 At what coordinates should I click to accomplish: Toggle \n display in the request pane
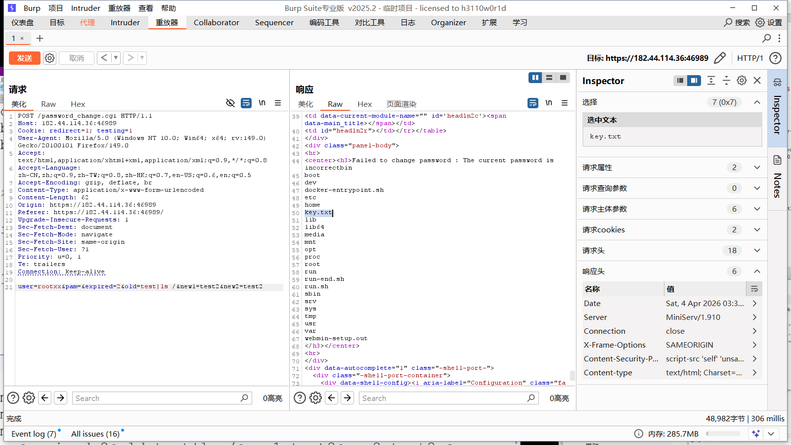tap(262, 103)
